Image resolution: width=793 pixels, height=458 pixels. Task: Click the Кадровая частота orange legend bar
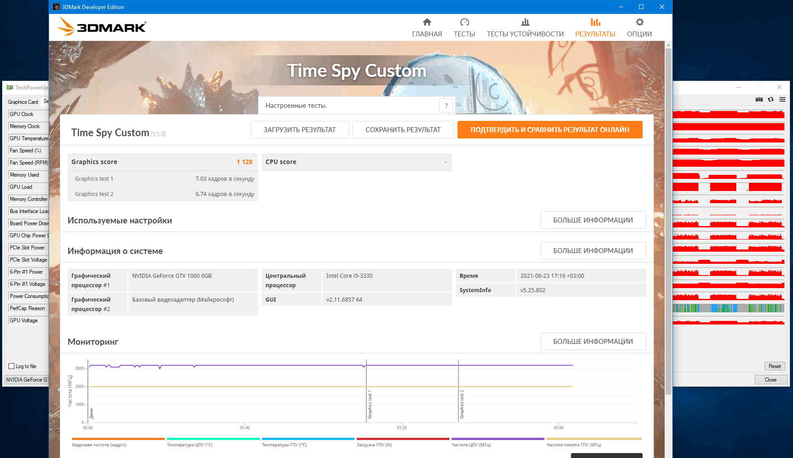pyautogui.click(x=118, y=439)
